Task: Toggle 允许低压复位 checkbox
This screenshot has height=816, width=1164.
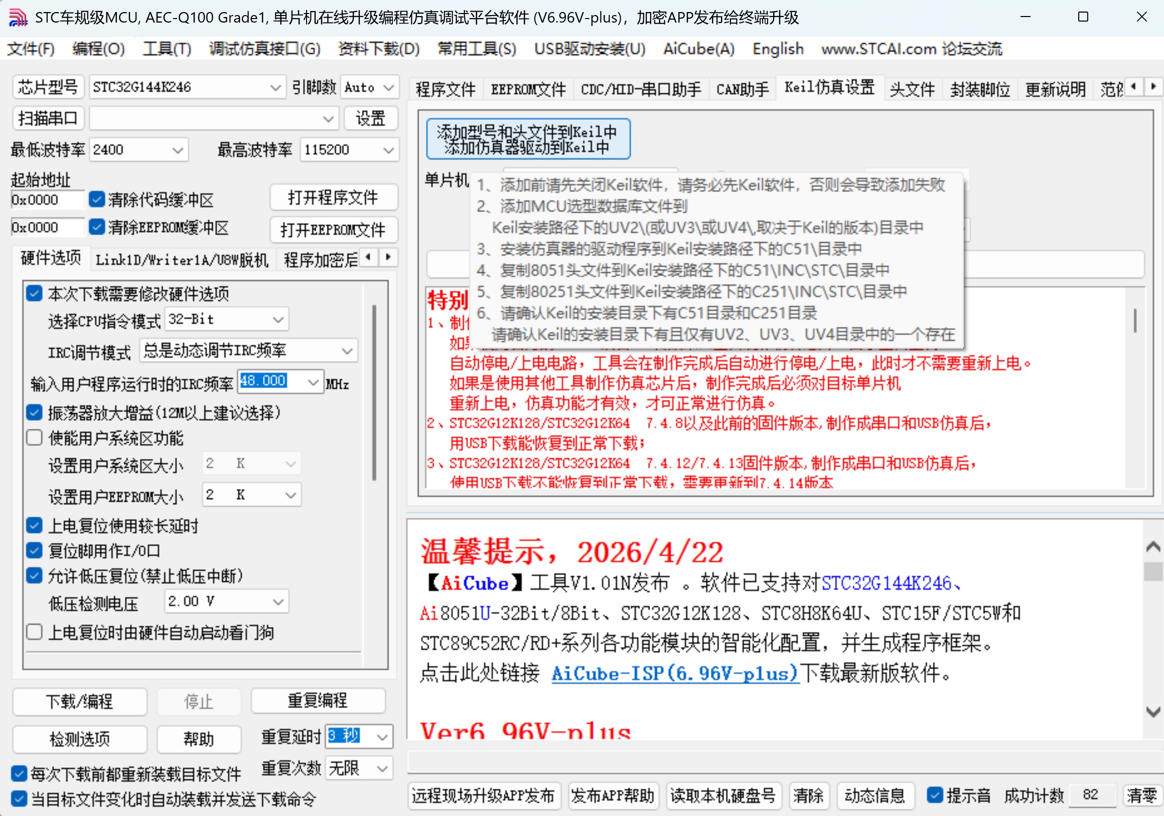Action: coord(35,576)
